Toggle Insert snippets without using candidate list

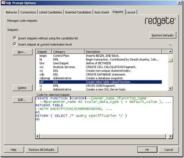pos(15,38)
